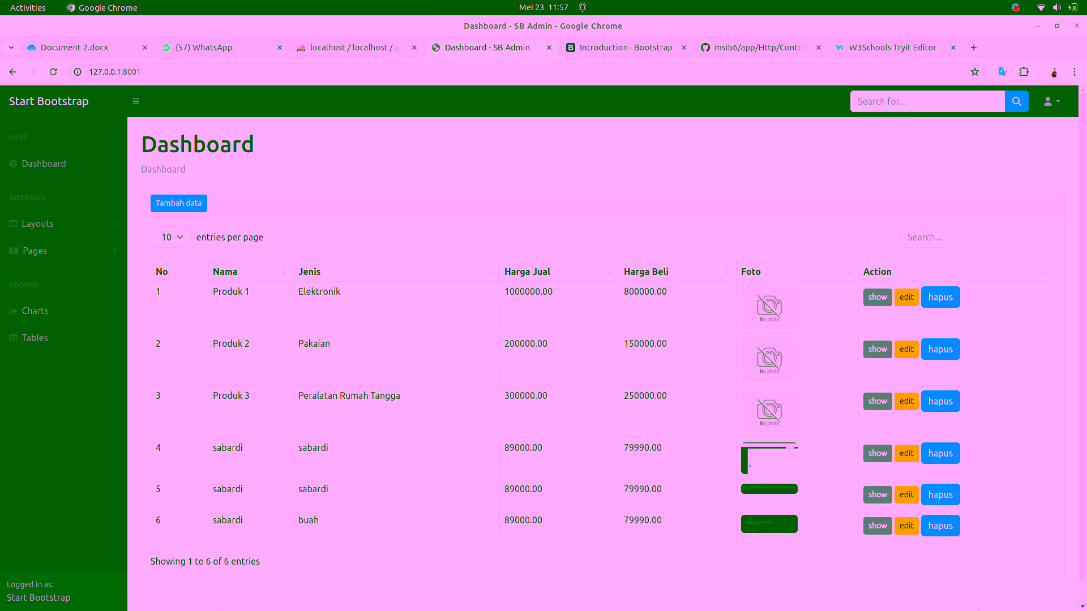
Task: Select the Charts item in the sidebar
Action: 35,311
